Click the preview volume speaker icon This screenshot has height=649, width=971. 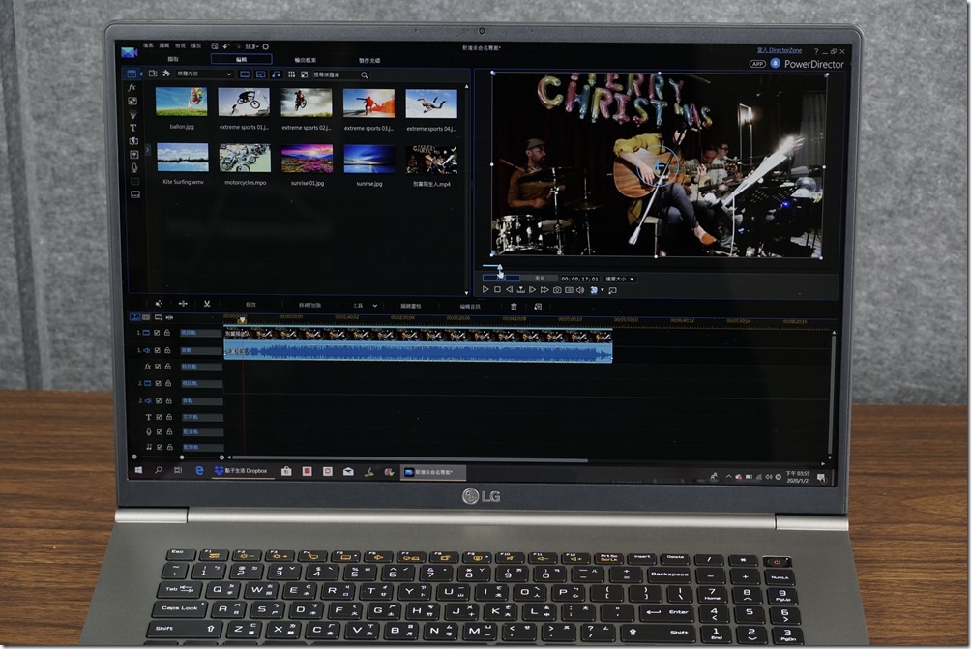pyautogui.click(x=580, y=290)
